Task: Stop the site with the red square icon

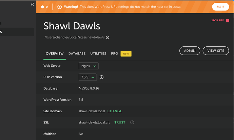Action: coord(228,20)
